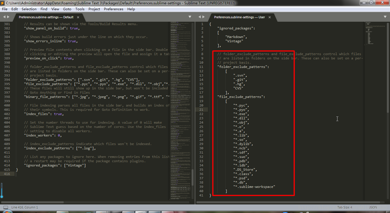Viewport: 390px width, 213px height.
Task: Open the Preferences menu
Action: click(x=114, y=9)
